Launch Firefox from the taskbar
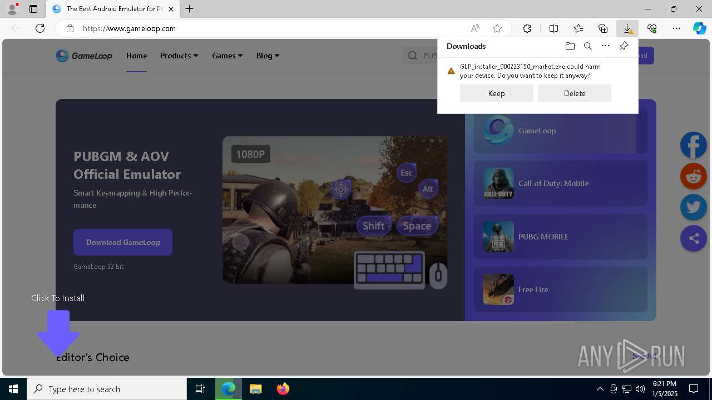The image size is (712, 400). [x=283, y=389]
